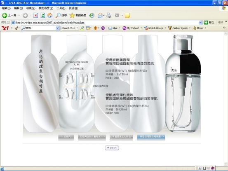This screenshot has width=228, height=171.
Task: Expand the NCAA Hoops dropdown arrow
Action: [x=165, y=28]
